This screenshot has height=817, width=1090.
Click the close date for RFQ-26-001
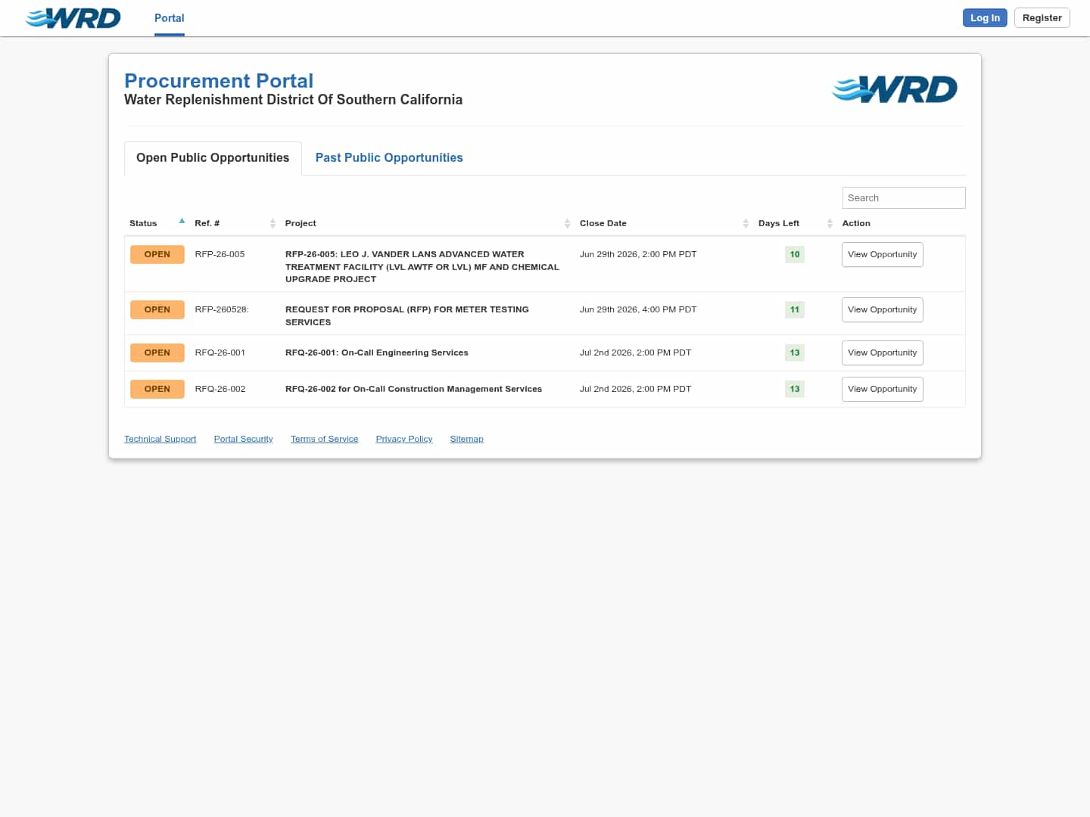[x=636, y=353]
